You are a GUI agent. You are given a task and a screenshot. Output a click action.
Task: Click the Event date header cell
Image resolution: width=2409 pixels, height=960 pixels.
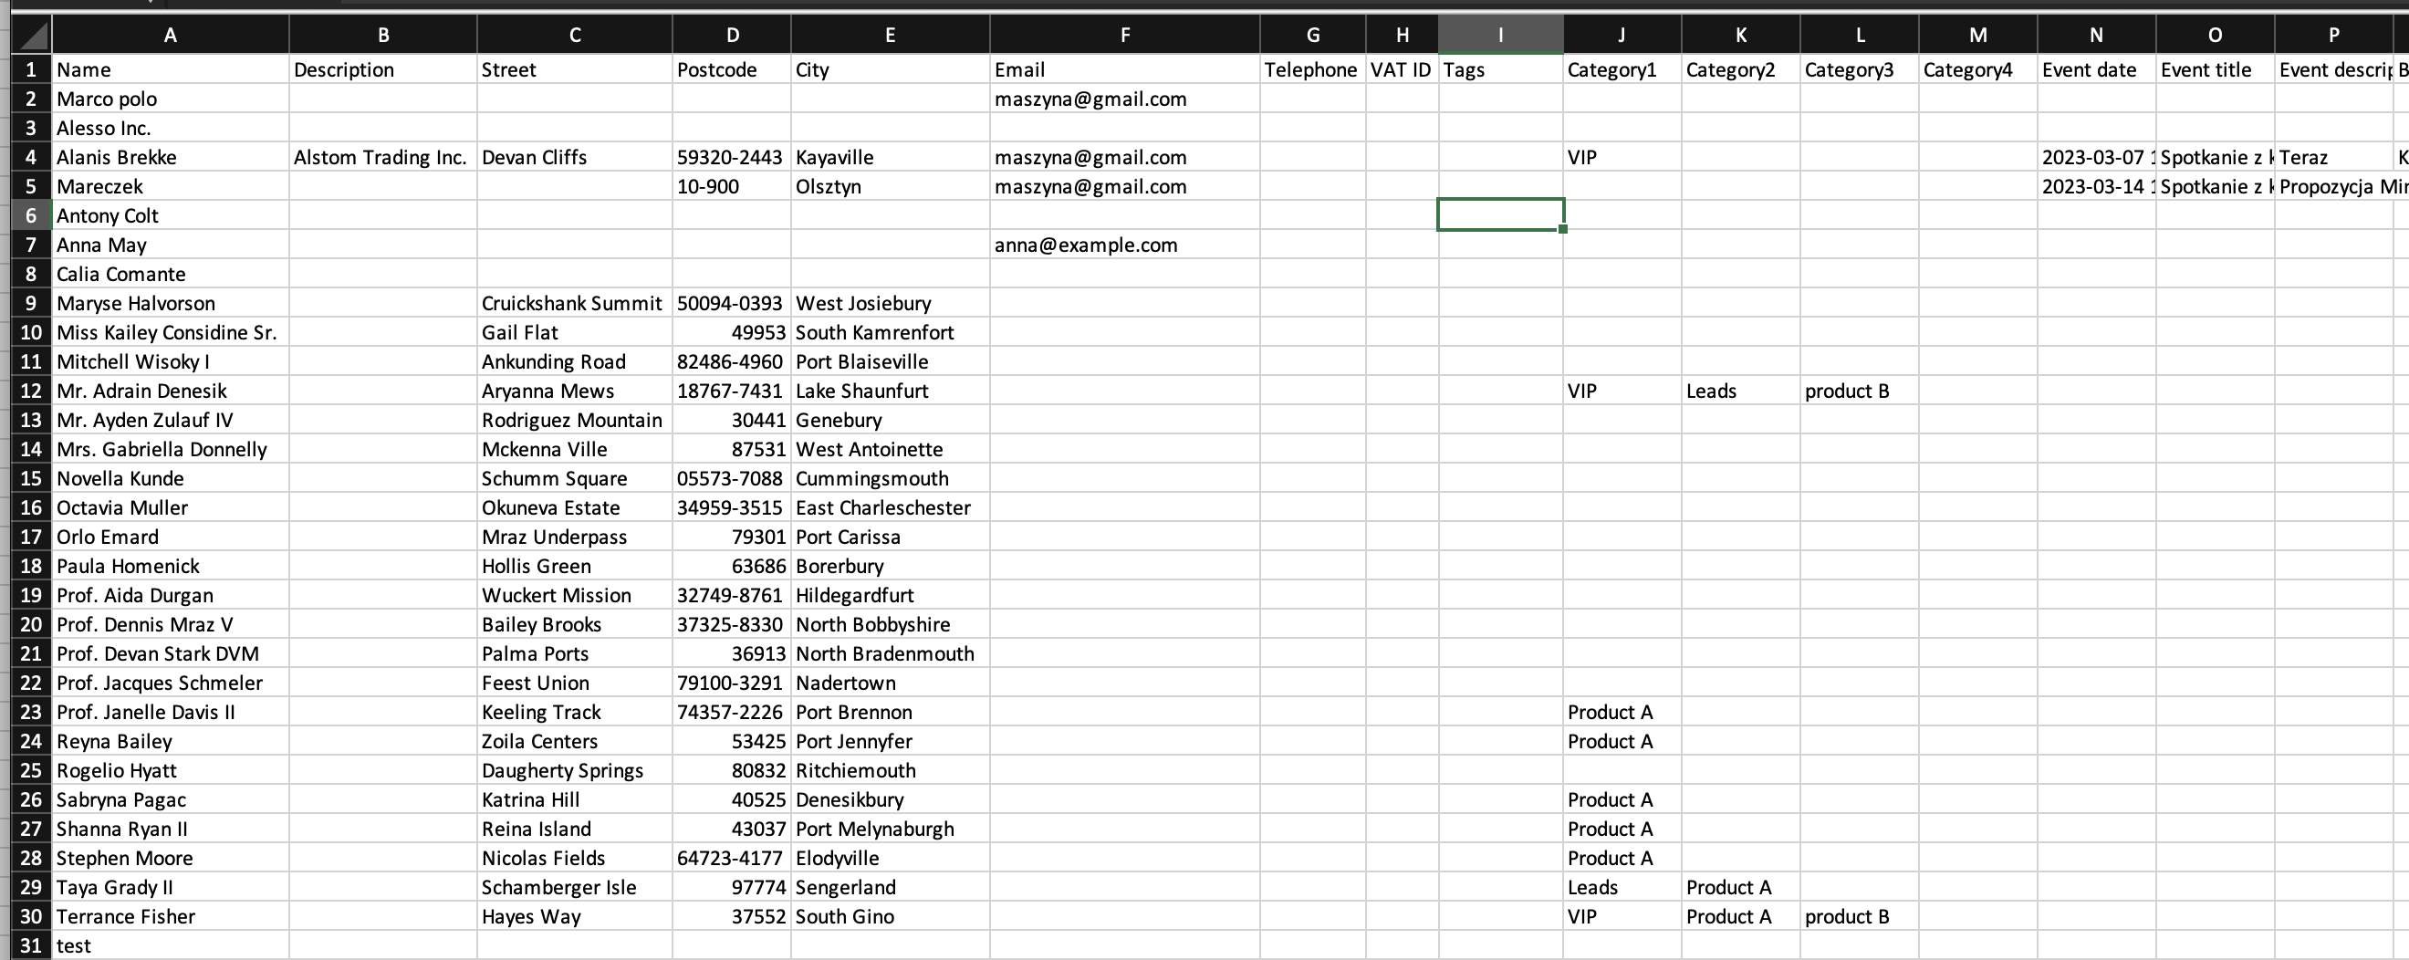coord(2096,70)
